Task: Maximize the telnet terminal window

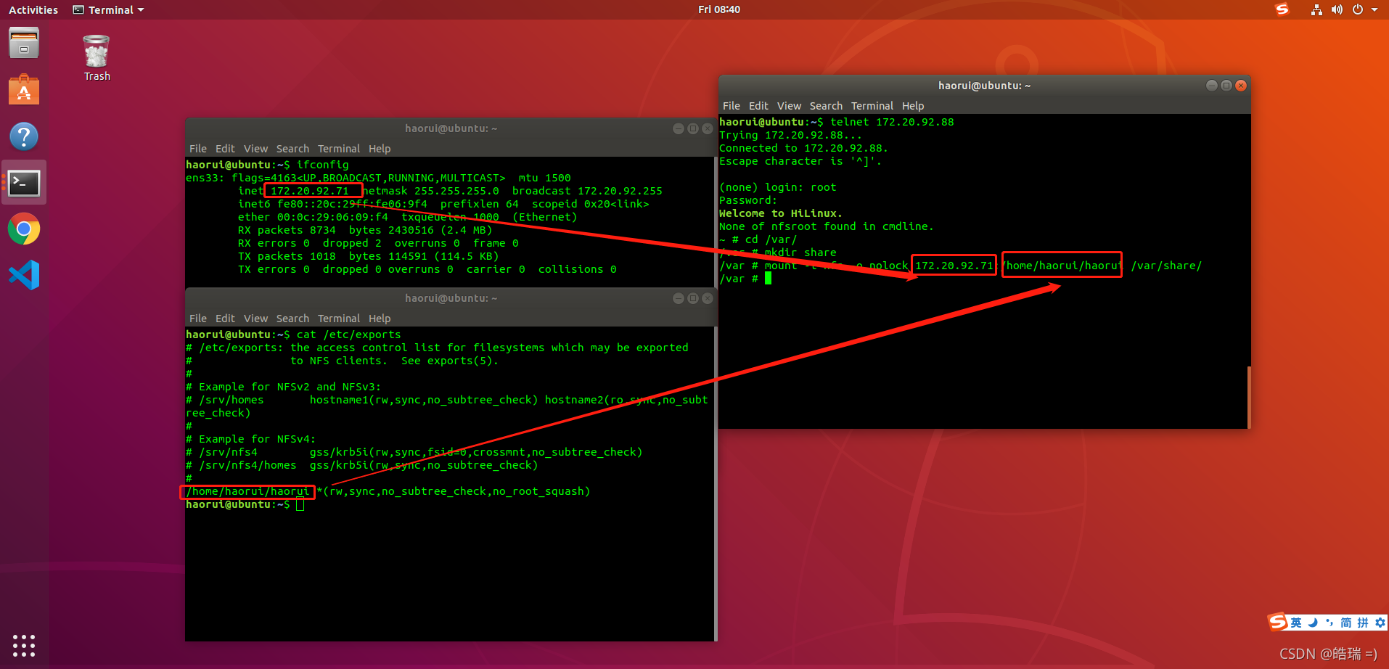Action: (1226, 86)
